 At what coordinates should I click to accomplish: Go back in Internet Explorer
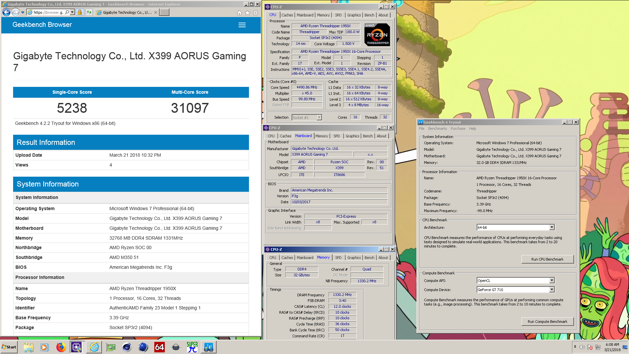[x=6, y=12]
